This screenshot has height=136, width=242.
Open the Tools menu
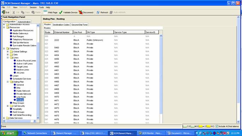coord(41,7)
